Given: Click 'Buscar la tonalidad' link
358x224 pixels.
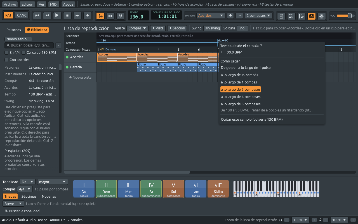Looking at the screenshot, I should (x=22, y=211).
